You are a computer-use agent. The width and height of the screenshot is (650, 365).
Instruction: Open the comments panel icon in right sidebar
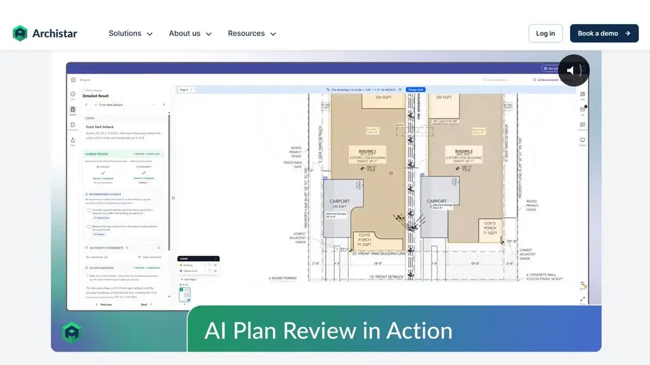tap(583, 125)
